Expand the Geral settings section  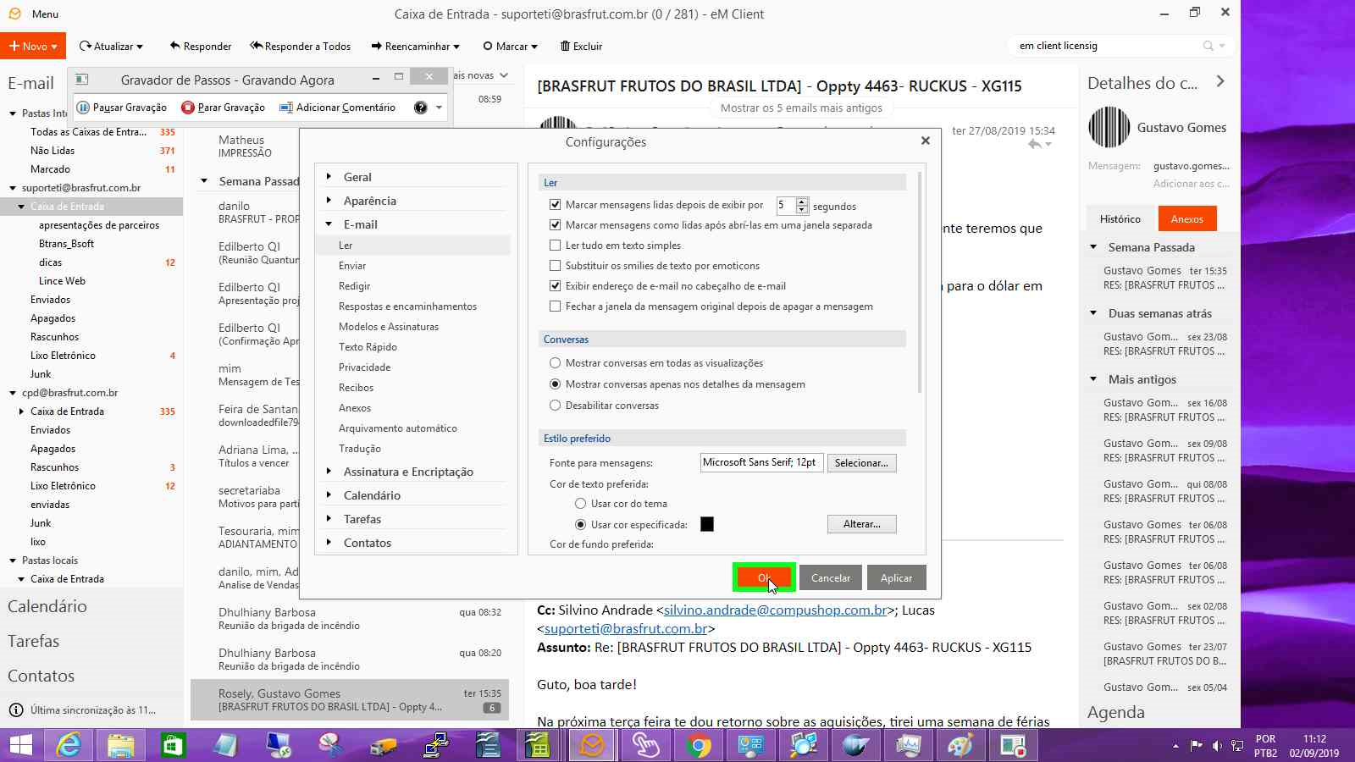[329, 177]
